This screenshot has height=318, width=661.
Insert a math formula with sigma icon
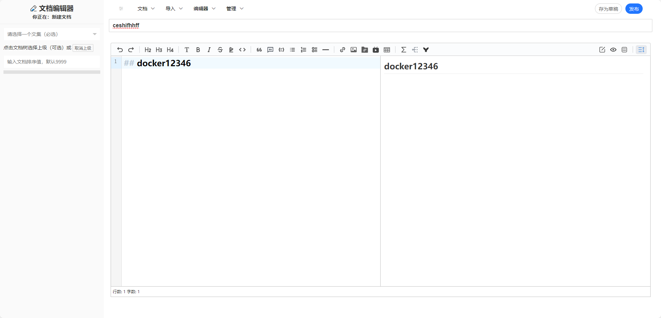coord(403,50)
